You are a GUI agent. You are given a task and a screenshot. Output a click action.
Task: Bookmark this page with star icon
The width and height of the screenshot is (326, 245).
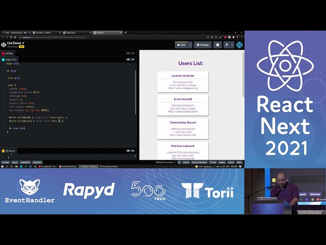coord(220,37)
